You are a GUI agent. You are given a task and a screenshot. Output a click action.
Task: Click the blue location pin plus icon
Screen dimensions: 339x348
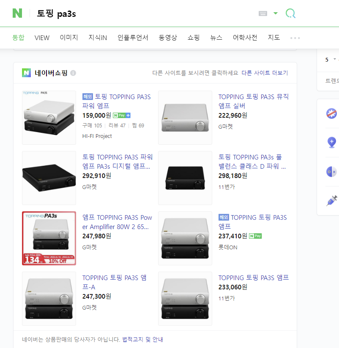[331, 143]
